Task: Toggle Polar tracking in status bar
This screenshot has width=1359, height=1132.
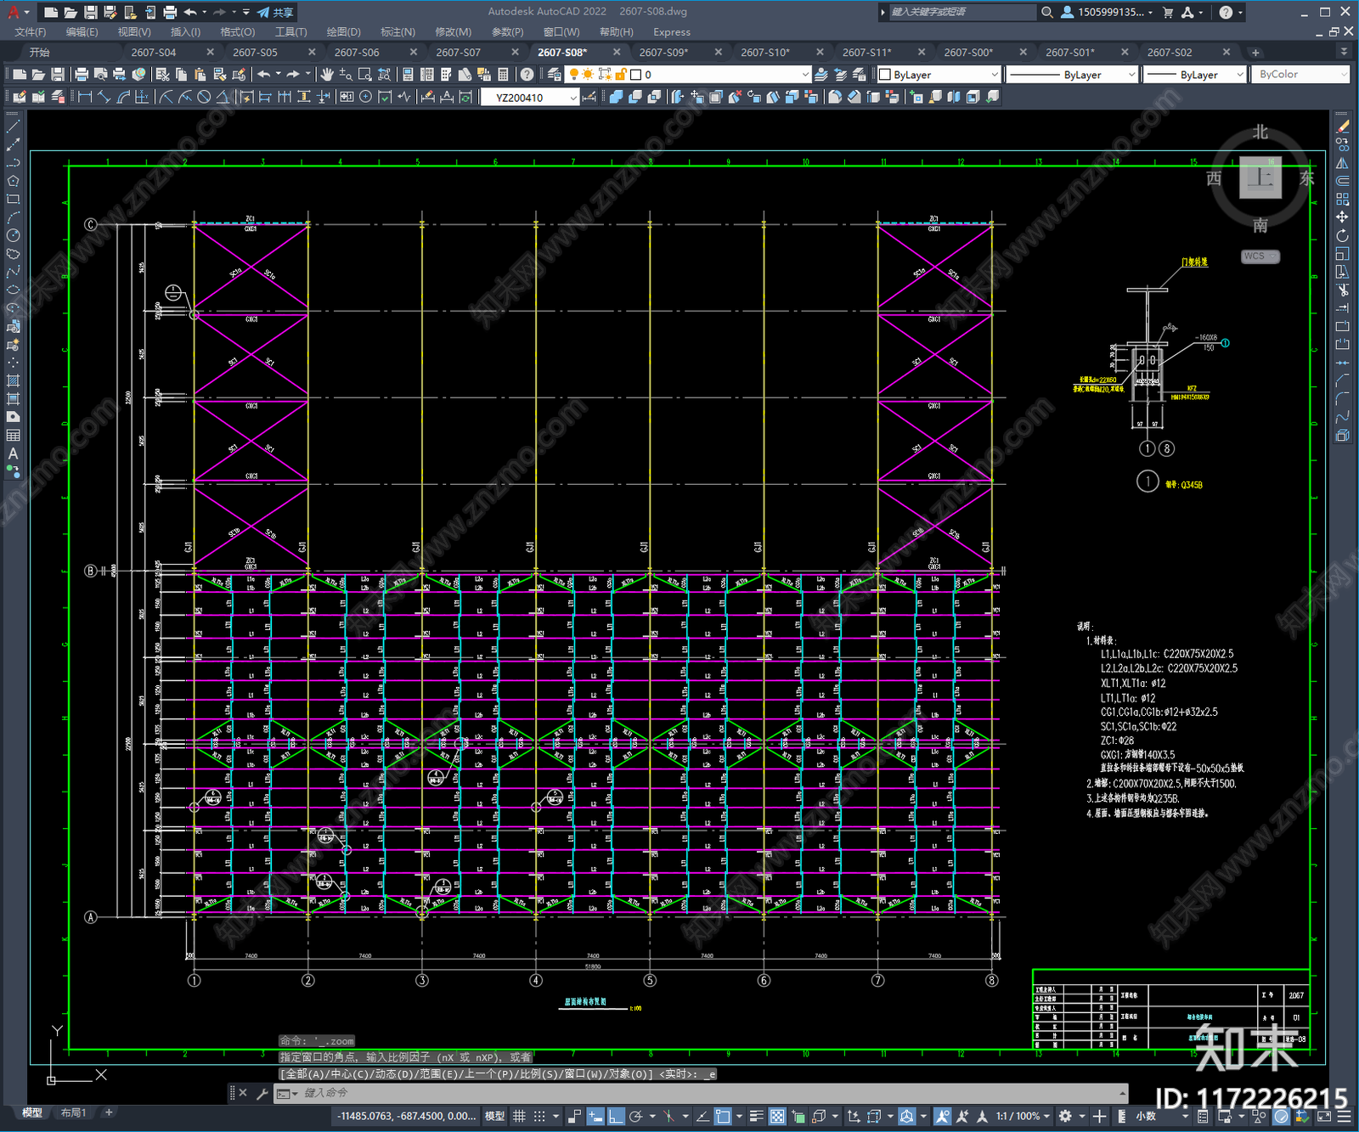Action: [635, 1116]
